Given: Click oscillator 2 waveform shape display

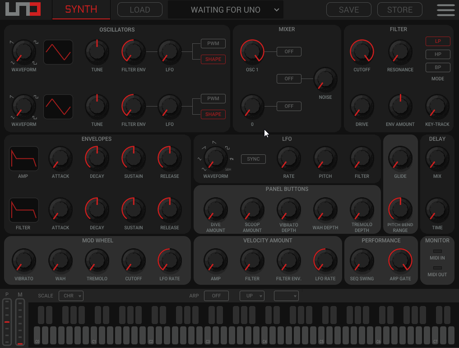Looking at the screenshot, I should tap(58, 107).
